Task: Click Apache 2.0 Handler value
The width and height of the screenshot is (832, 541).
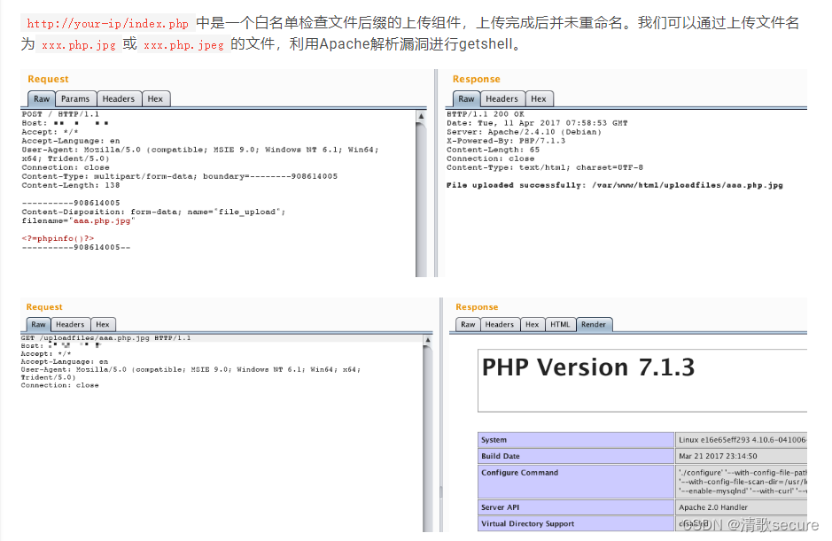Action: (713, 507)
